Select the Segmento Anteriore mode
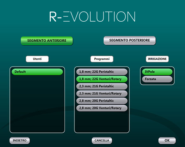The image size is (185, 147). (x=47, y=41)
